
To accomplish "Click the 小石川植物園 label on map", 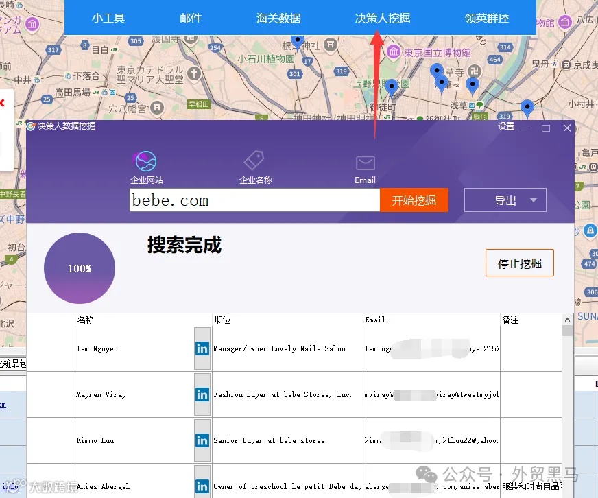I will click(265, 59).
